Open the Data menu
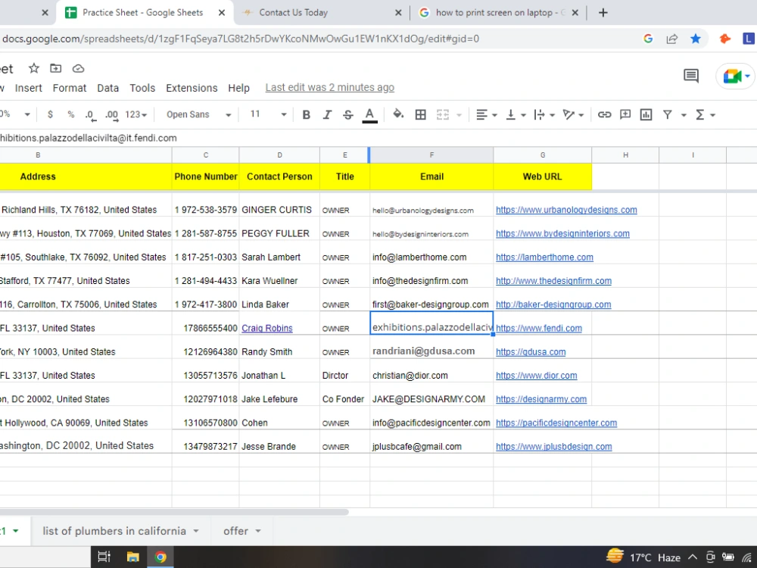The height and width of the screenshot is (568, 757). [x=107, y=88]
